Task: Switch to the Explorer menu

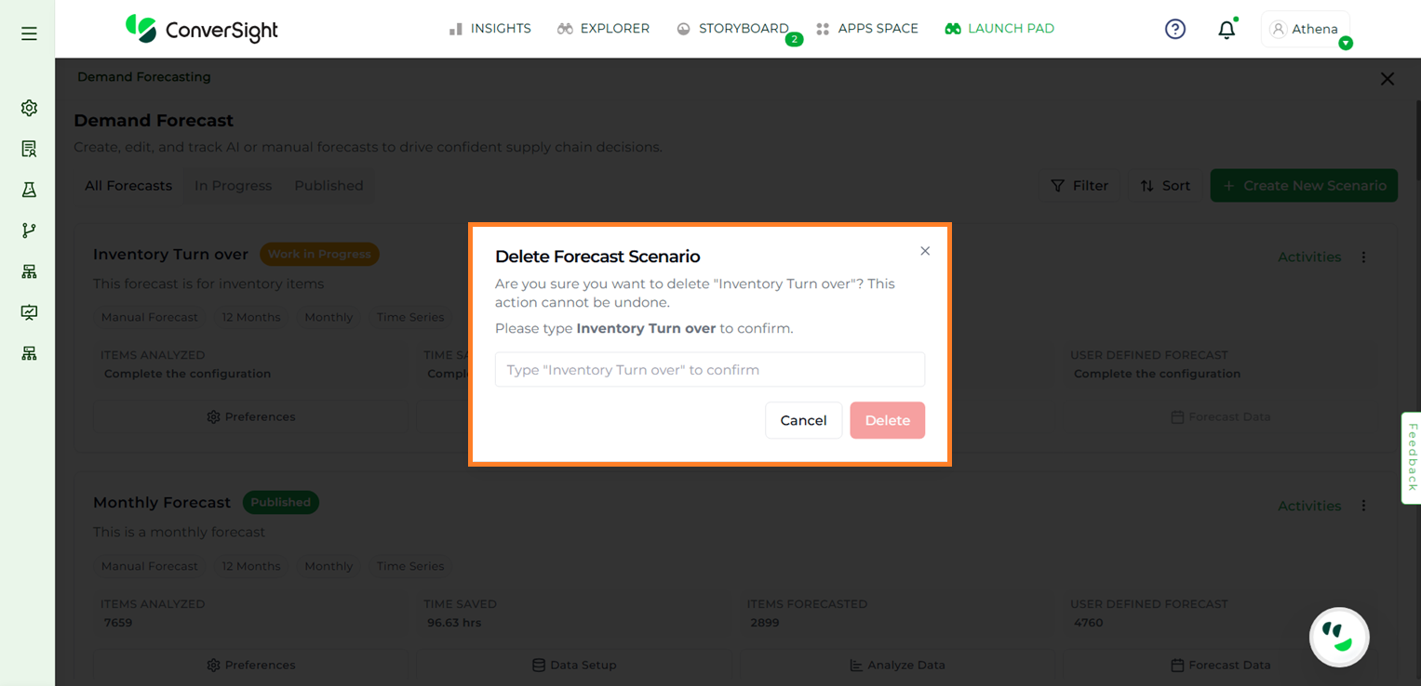Action: pos(603,29)
